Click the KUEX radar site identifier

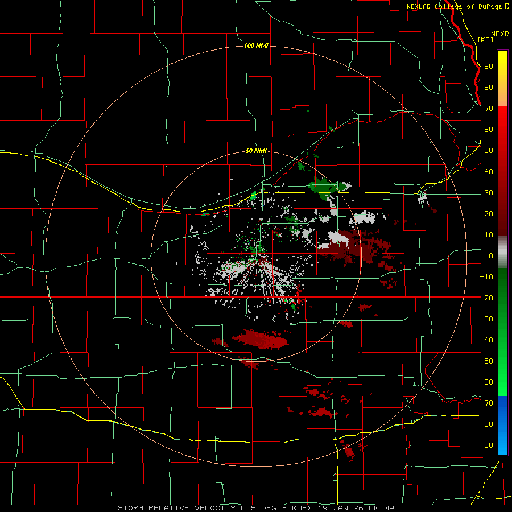(302, 508)
